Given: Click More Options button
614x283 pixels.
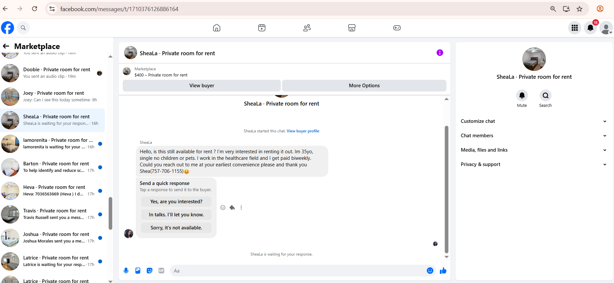Looking at the screenshot, I should [364, 86].
